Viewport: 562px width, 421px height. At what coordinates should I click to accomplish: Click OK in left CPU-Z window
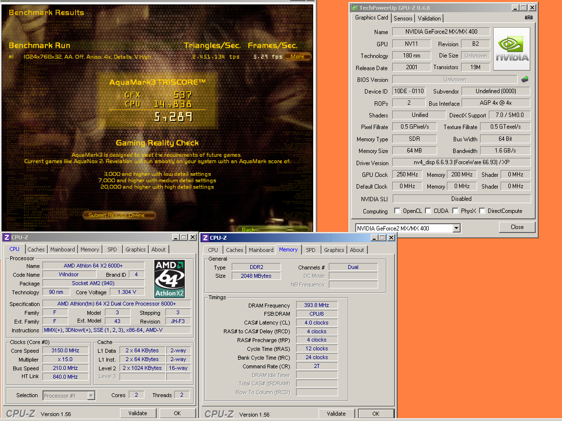pos(177,413)
